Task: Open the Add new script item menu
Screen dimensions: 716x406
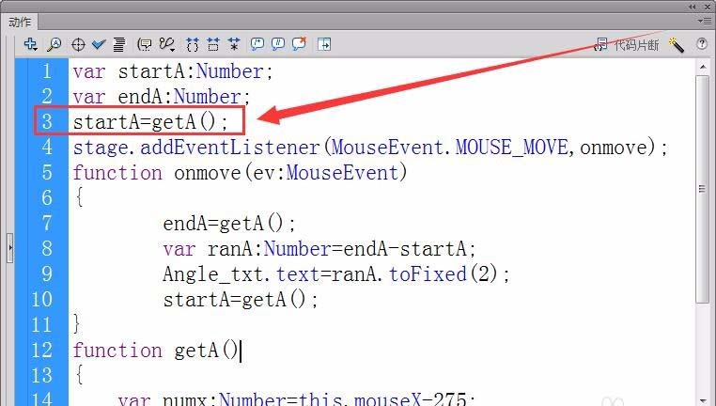Action: point(31,44)
